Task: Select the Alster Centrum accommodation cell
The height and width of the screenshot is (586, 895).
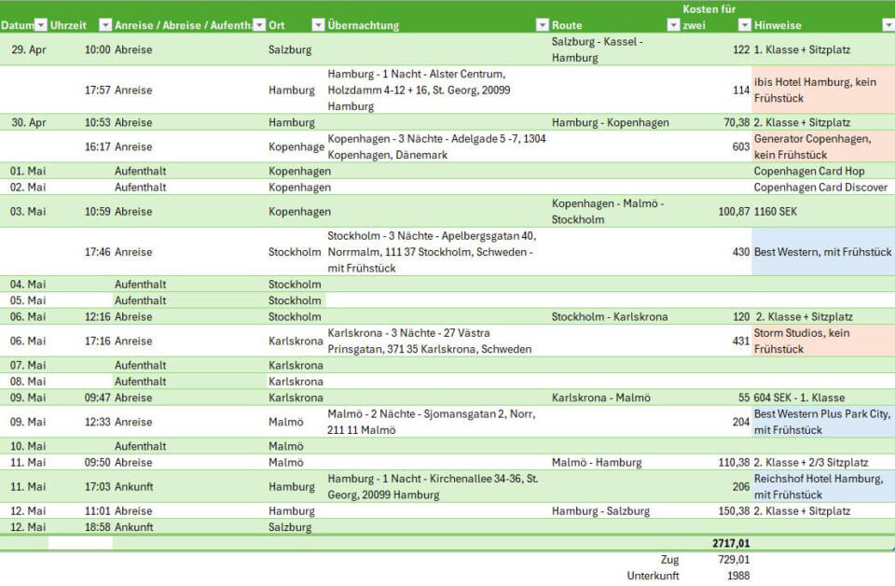Action: point(438,91)
